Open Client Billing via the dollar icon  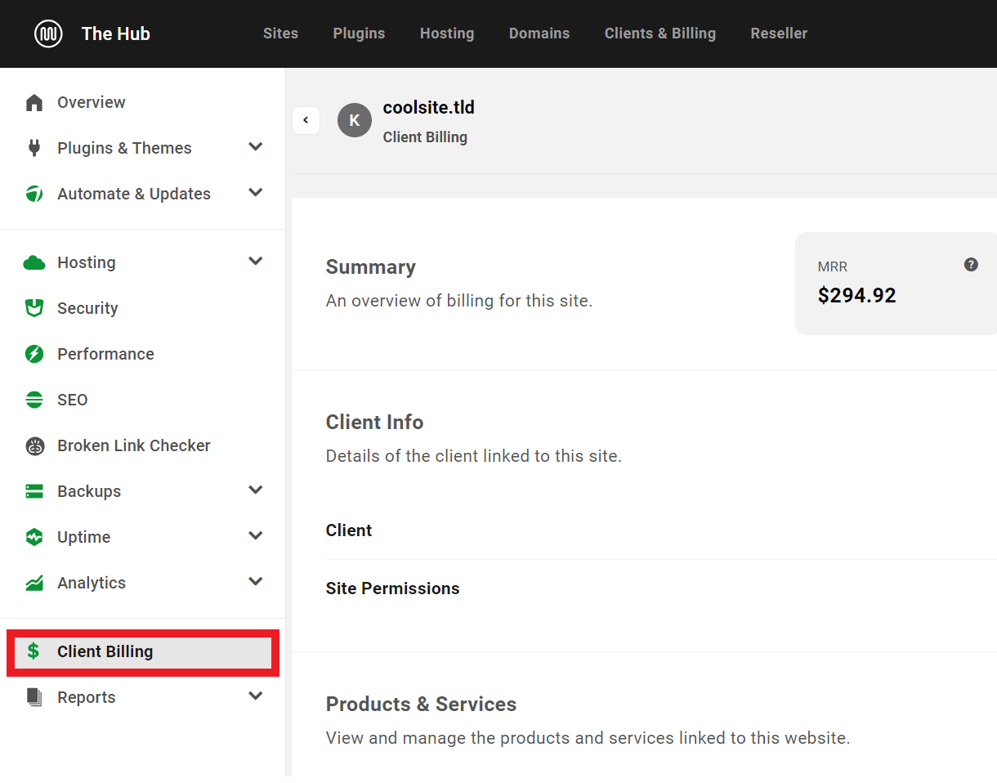[x=34, y=651]
